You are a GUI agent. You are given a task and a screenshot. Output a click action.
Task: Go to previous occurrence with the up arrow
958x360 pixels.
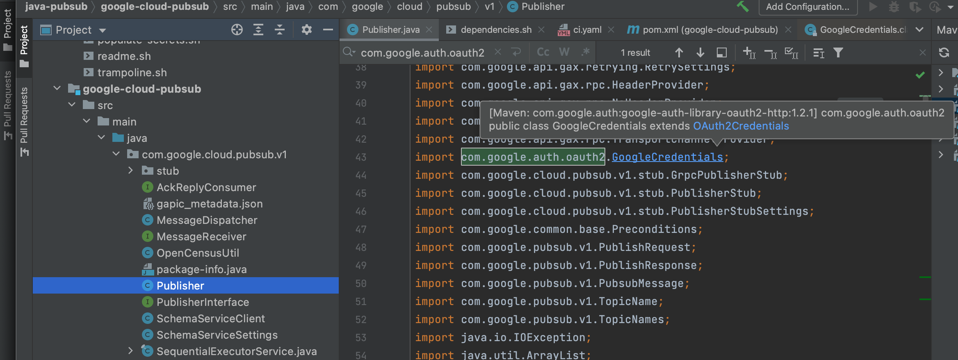click(x=679, y=52)
